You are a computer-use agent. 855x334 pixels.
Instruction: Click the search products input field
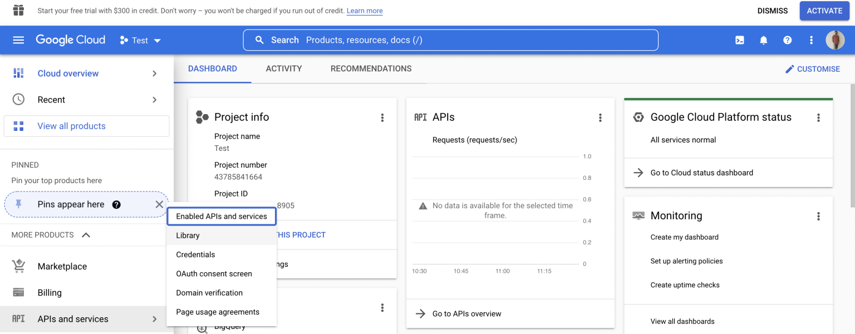(451, 40)
